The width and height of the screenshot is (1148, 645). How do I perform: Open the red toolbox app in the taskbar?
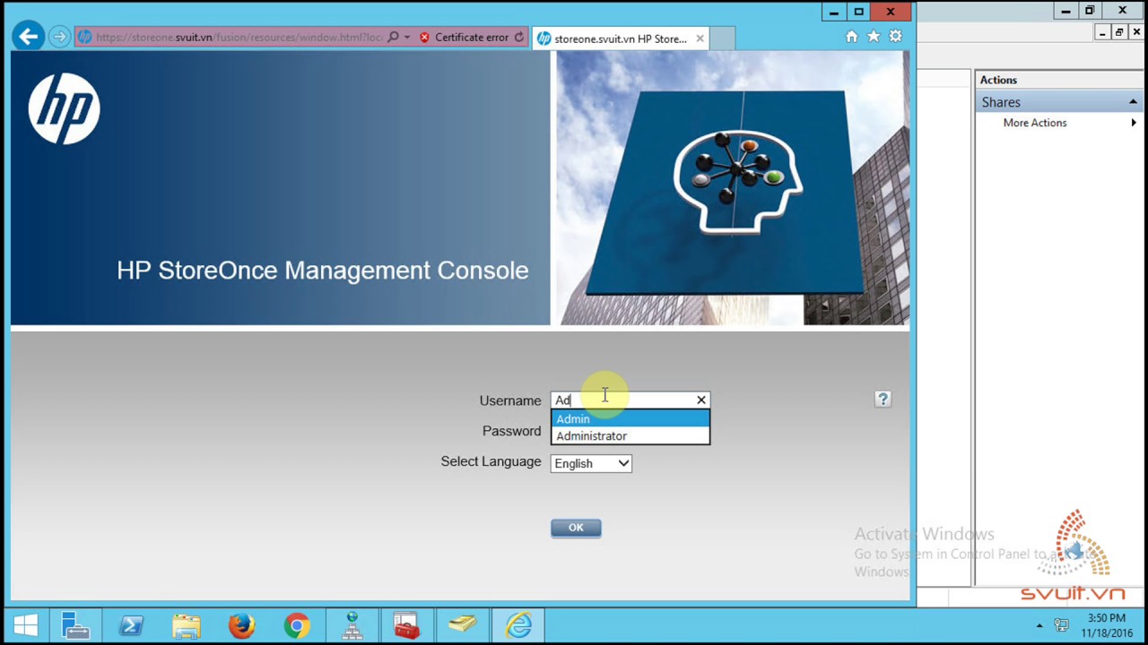coord(406,624)
